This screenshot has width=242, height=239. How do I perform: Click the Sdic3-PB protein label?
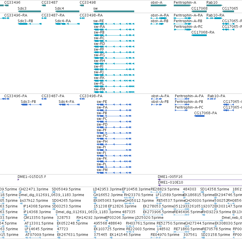point(28,102)
